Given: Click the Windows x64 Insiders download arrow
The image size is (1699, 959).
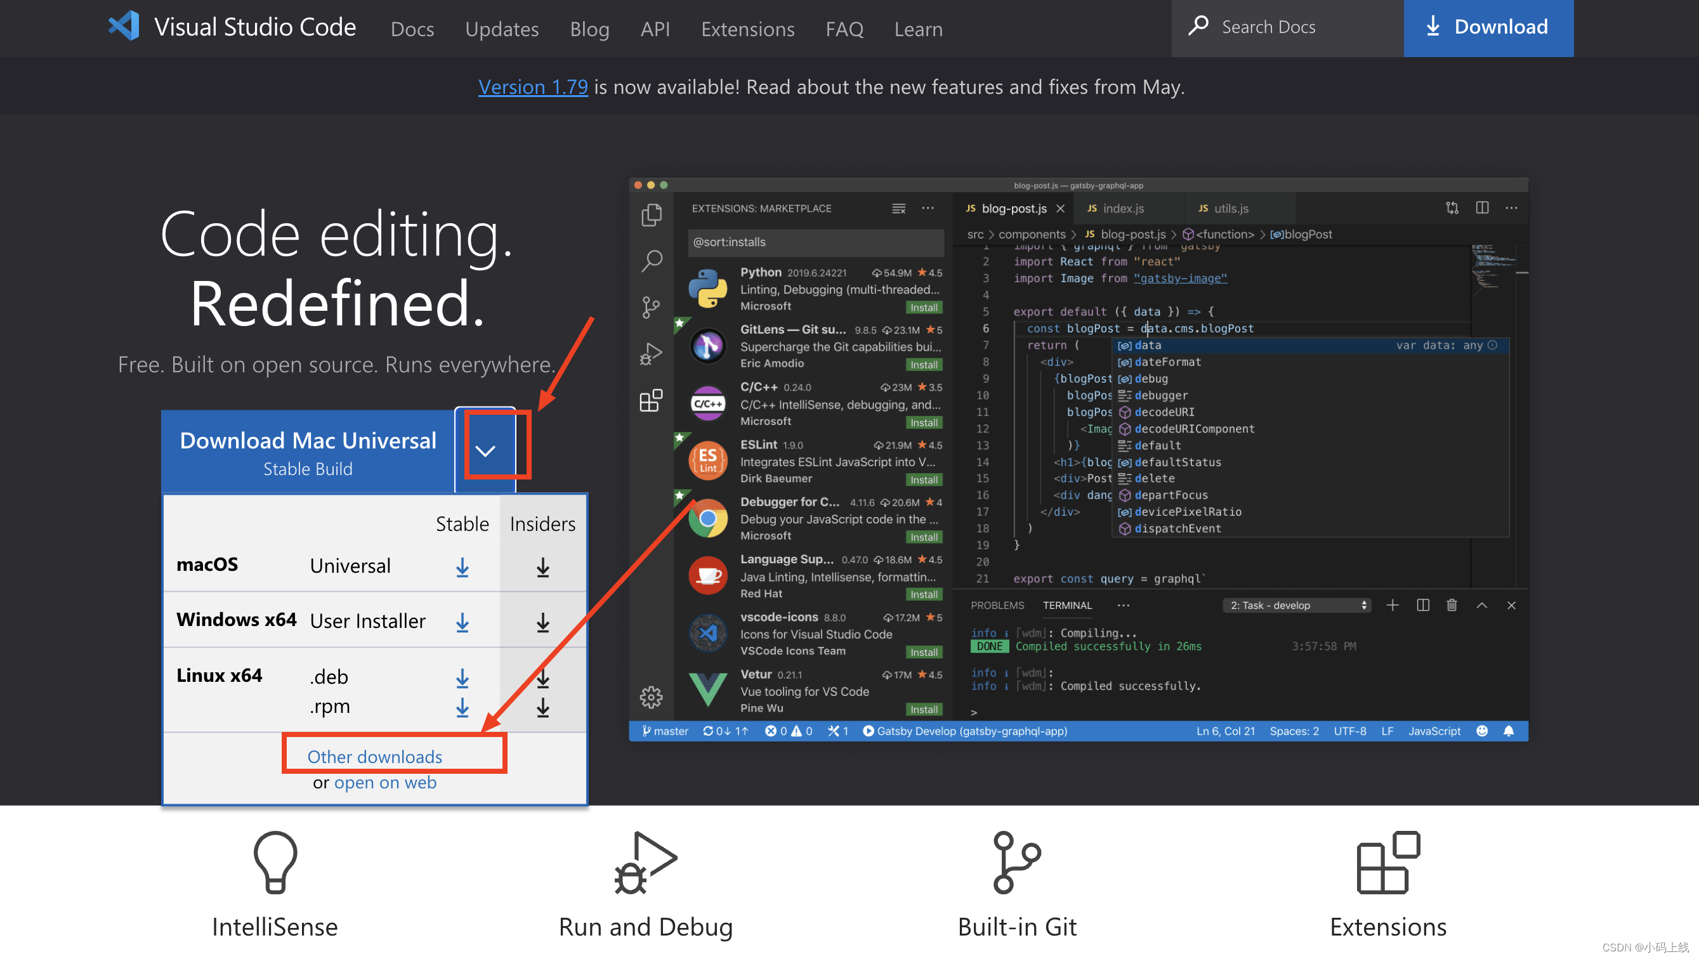Looking at the screenshot, I should [542, 623].
